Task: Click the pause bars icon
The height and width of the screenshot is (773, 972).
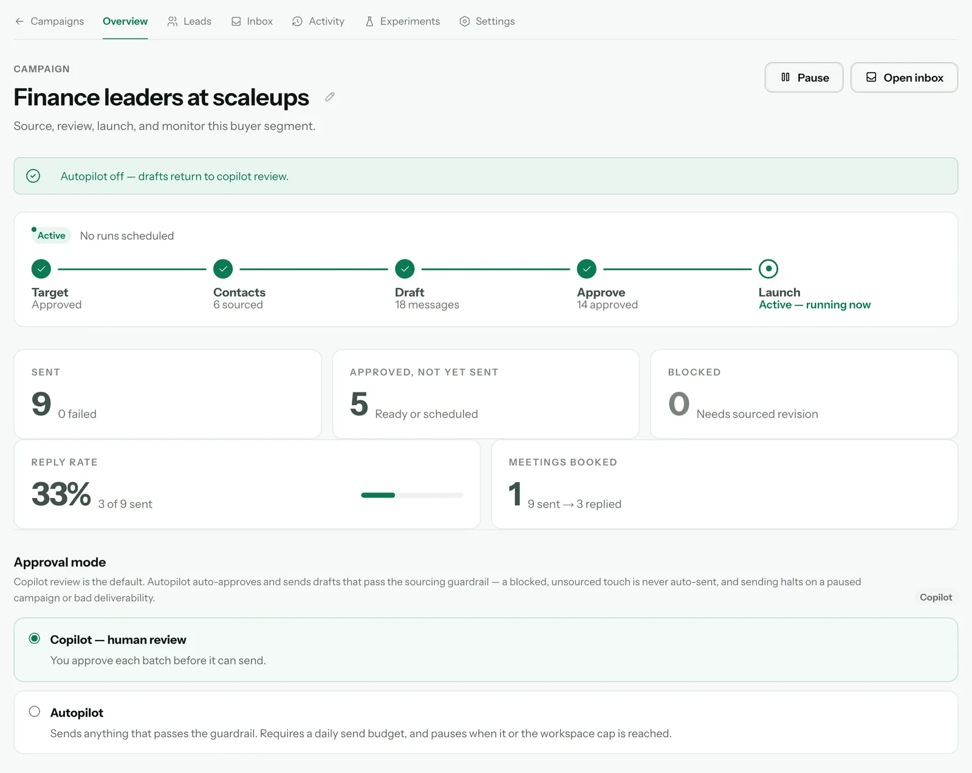Action: point(785,77)
